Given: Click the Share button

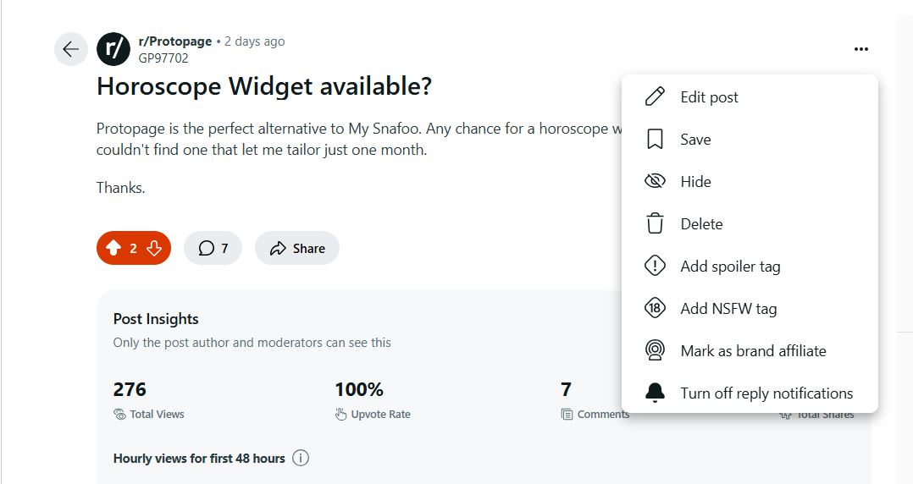Looking at the screenshot, I should point(297,249).
